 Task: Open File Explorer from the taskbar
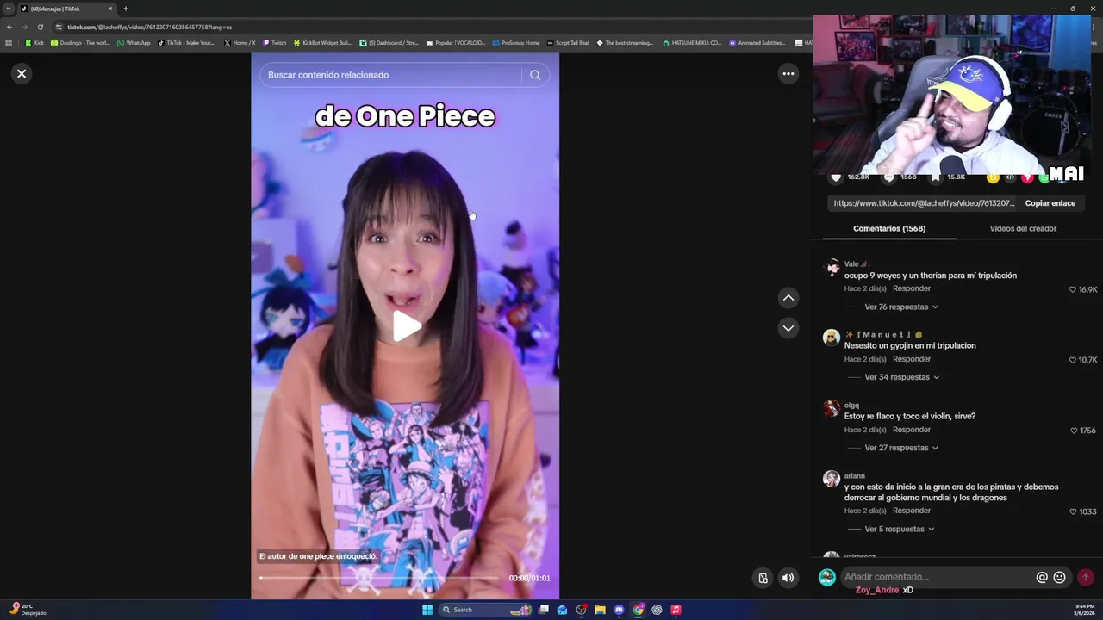click(600, 610)
